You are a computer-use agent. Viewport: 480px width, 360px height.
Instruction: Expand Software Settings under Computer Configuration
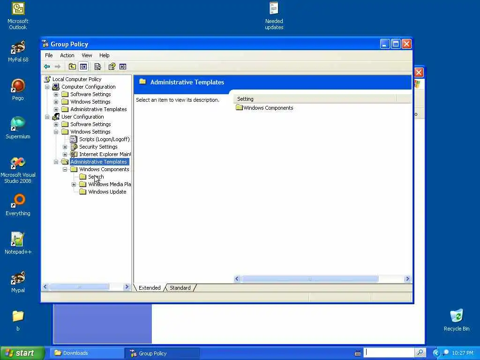tap(56, 94)
